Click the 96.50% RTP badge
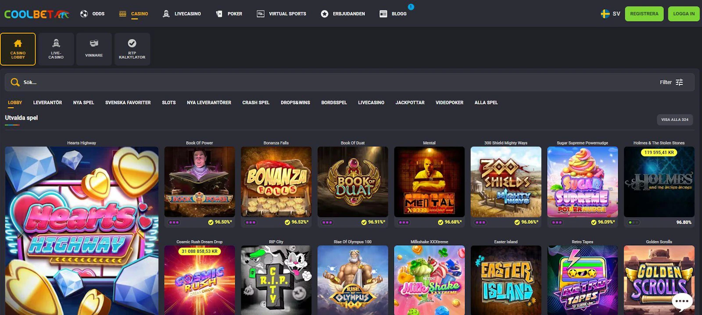The width and height of the screenshot is (702, 315). coord(220,222)
